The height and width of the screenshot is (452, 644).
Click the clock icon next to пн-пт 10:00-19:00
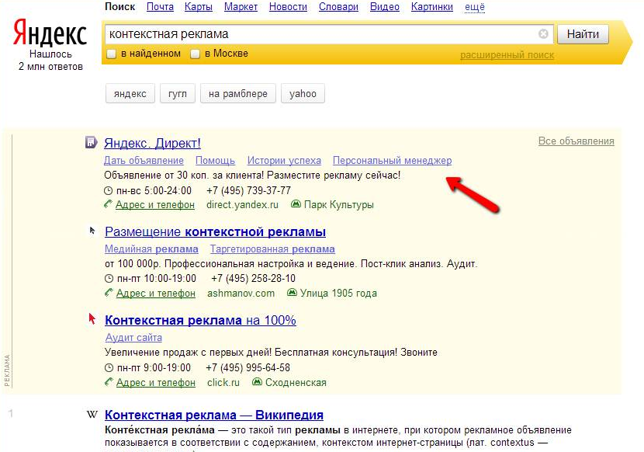(x=109, y=279)
